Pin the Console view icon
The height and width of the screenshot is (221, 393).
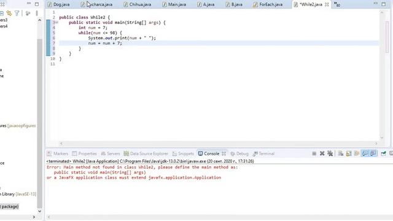tap(383, 153)
